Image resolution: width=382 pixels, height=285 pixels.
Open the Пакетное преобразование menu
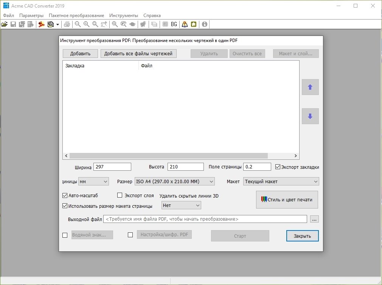tap(76, 16)
